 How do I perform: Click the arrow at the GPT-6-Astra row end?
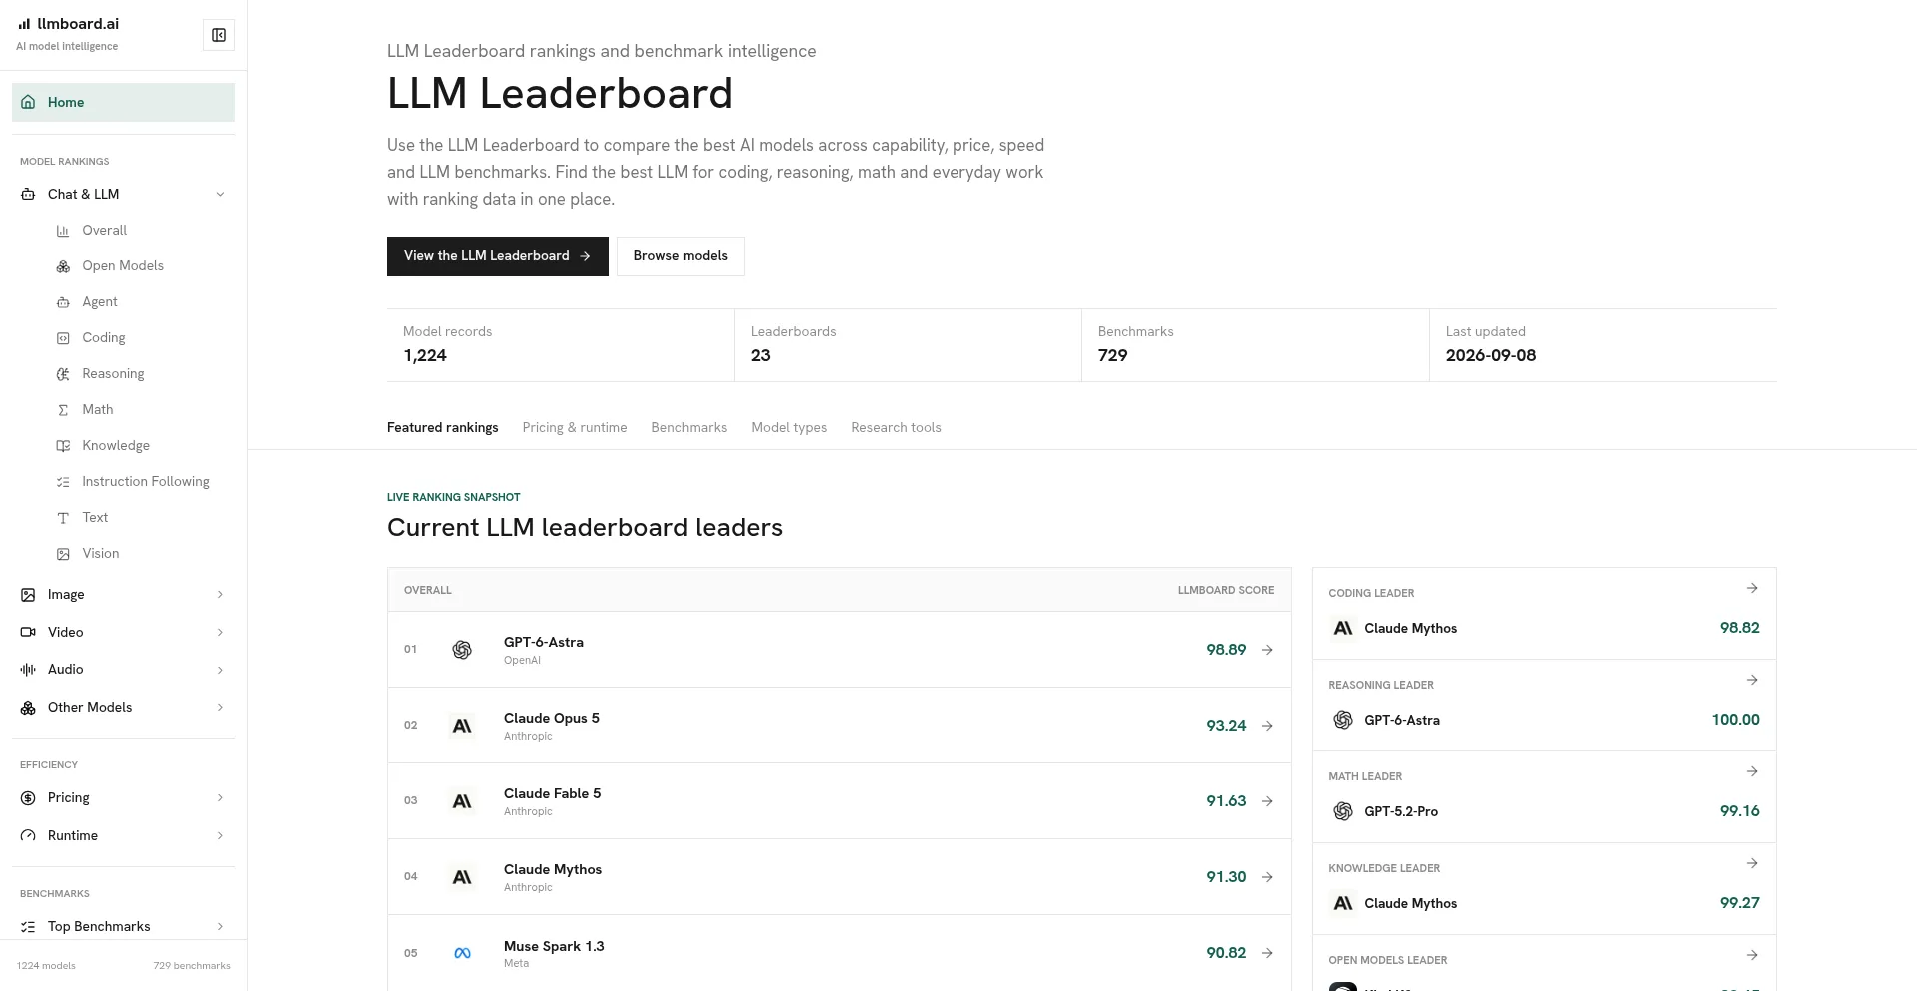(1267, 650)
